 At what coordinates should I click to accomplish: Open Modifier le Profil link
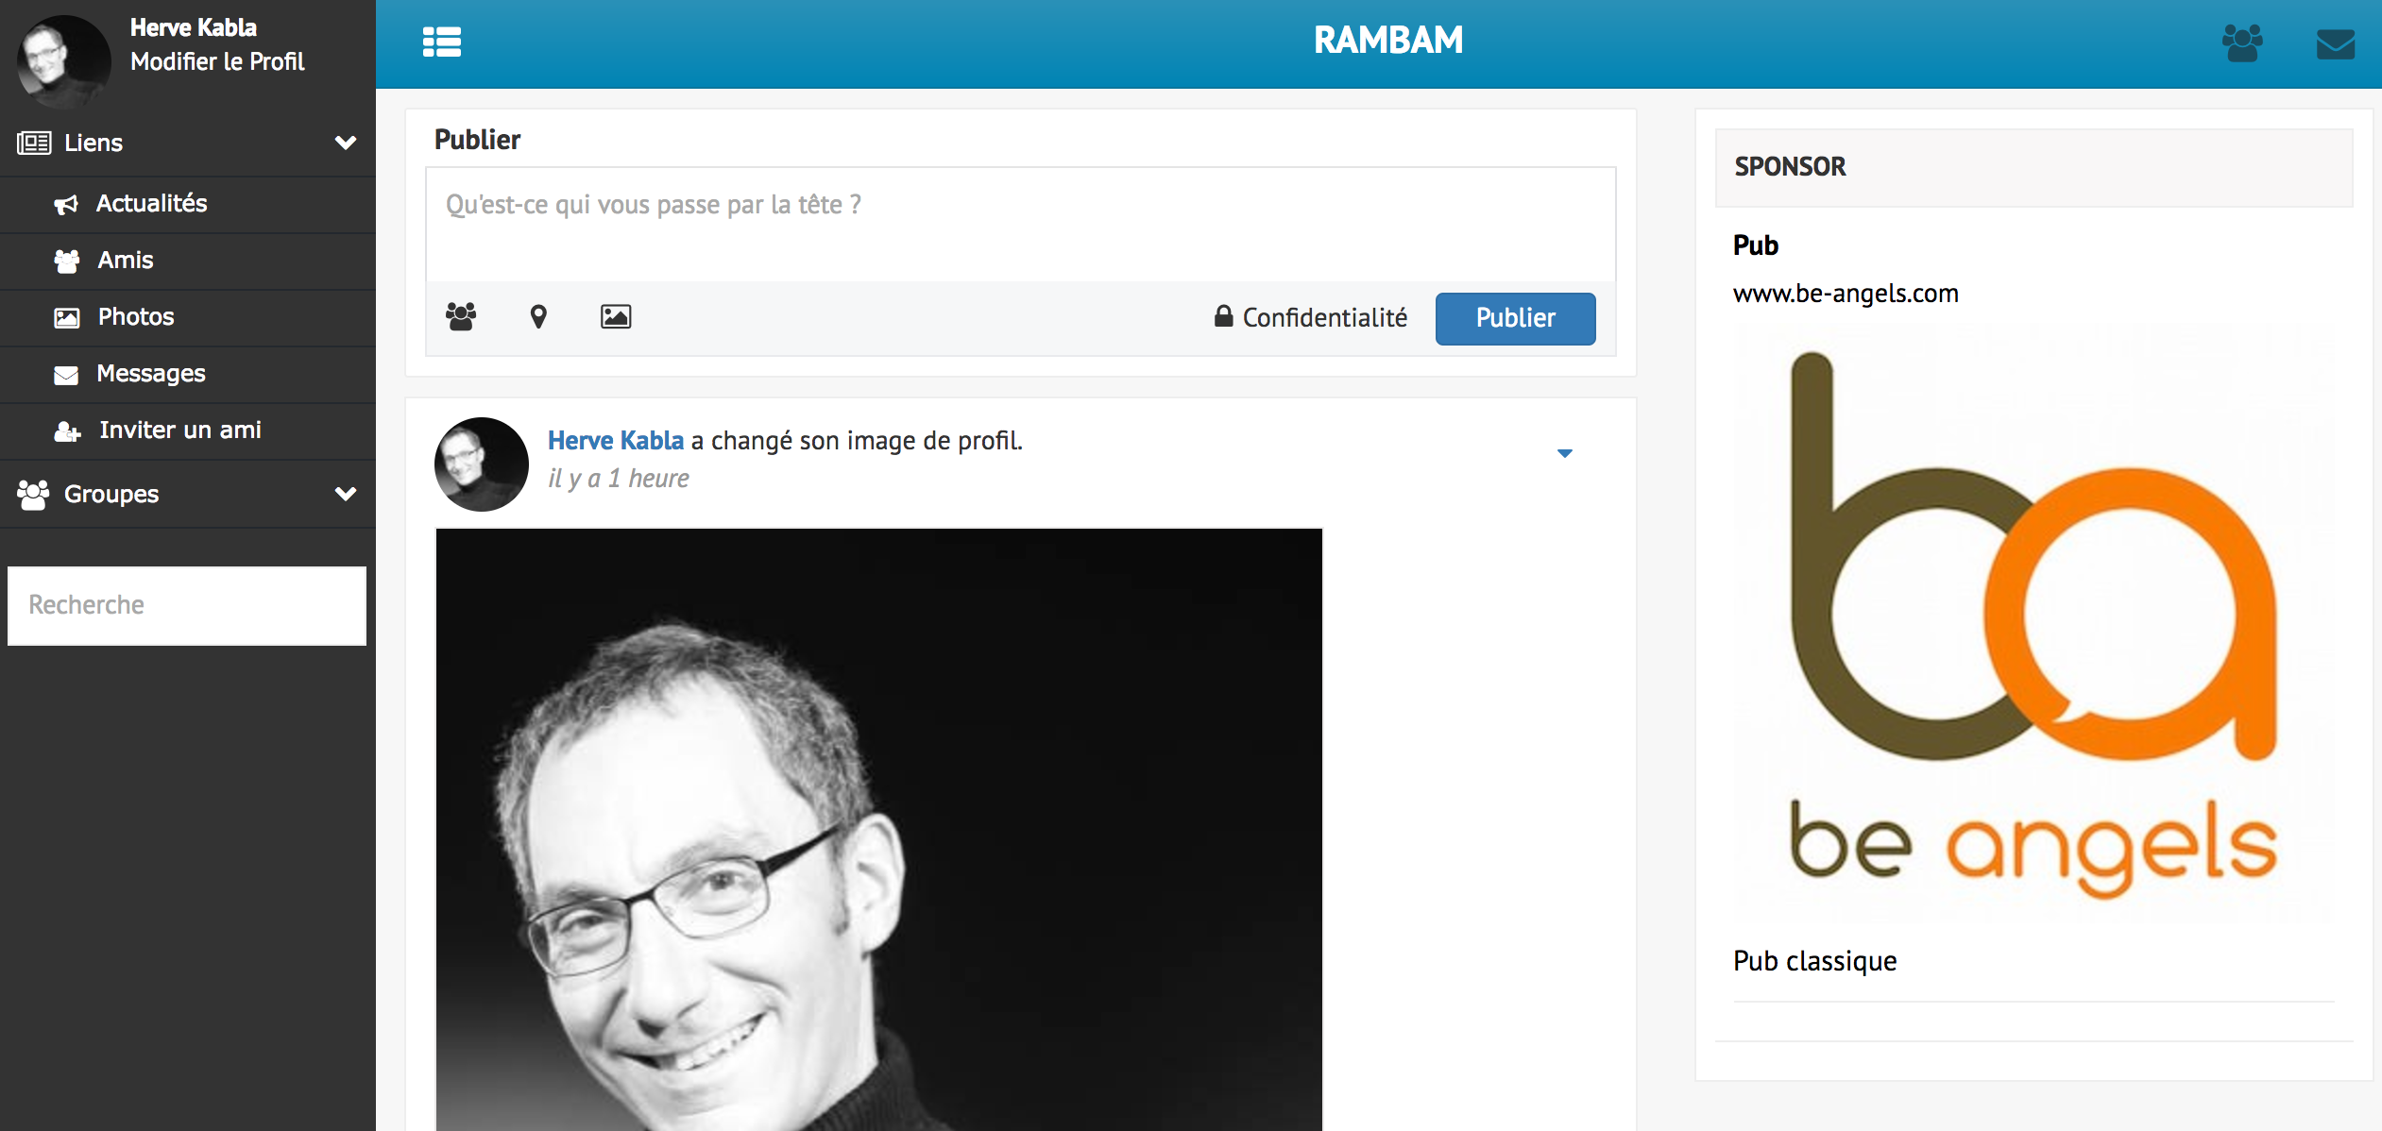click(x=217, y=61)
